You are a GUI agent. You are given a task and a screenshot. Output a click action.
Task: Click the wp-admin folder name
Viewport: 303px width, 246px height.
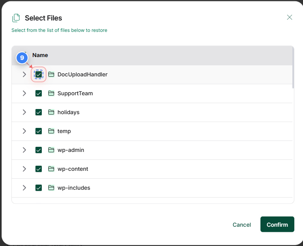71,150
